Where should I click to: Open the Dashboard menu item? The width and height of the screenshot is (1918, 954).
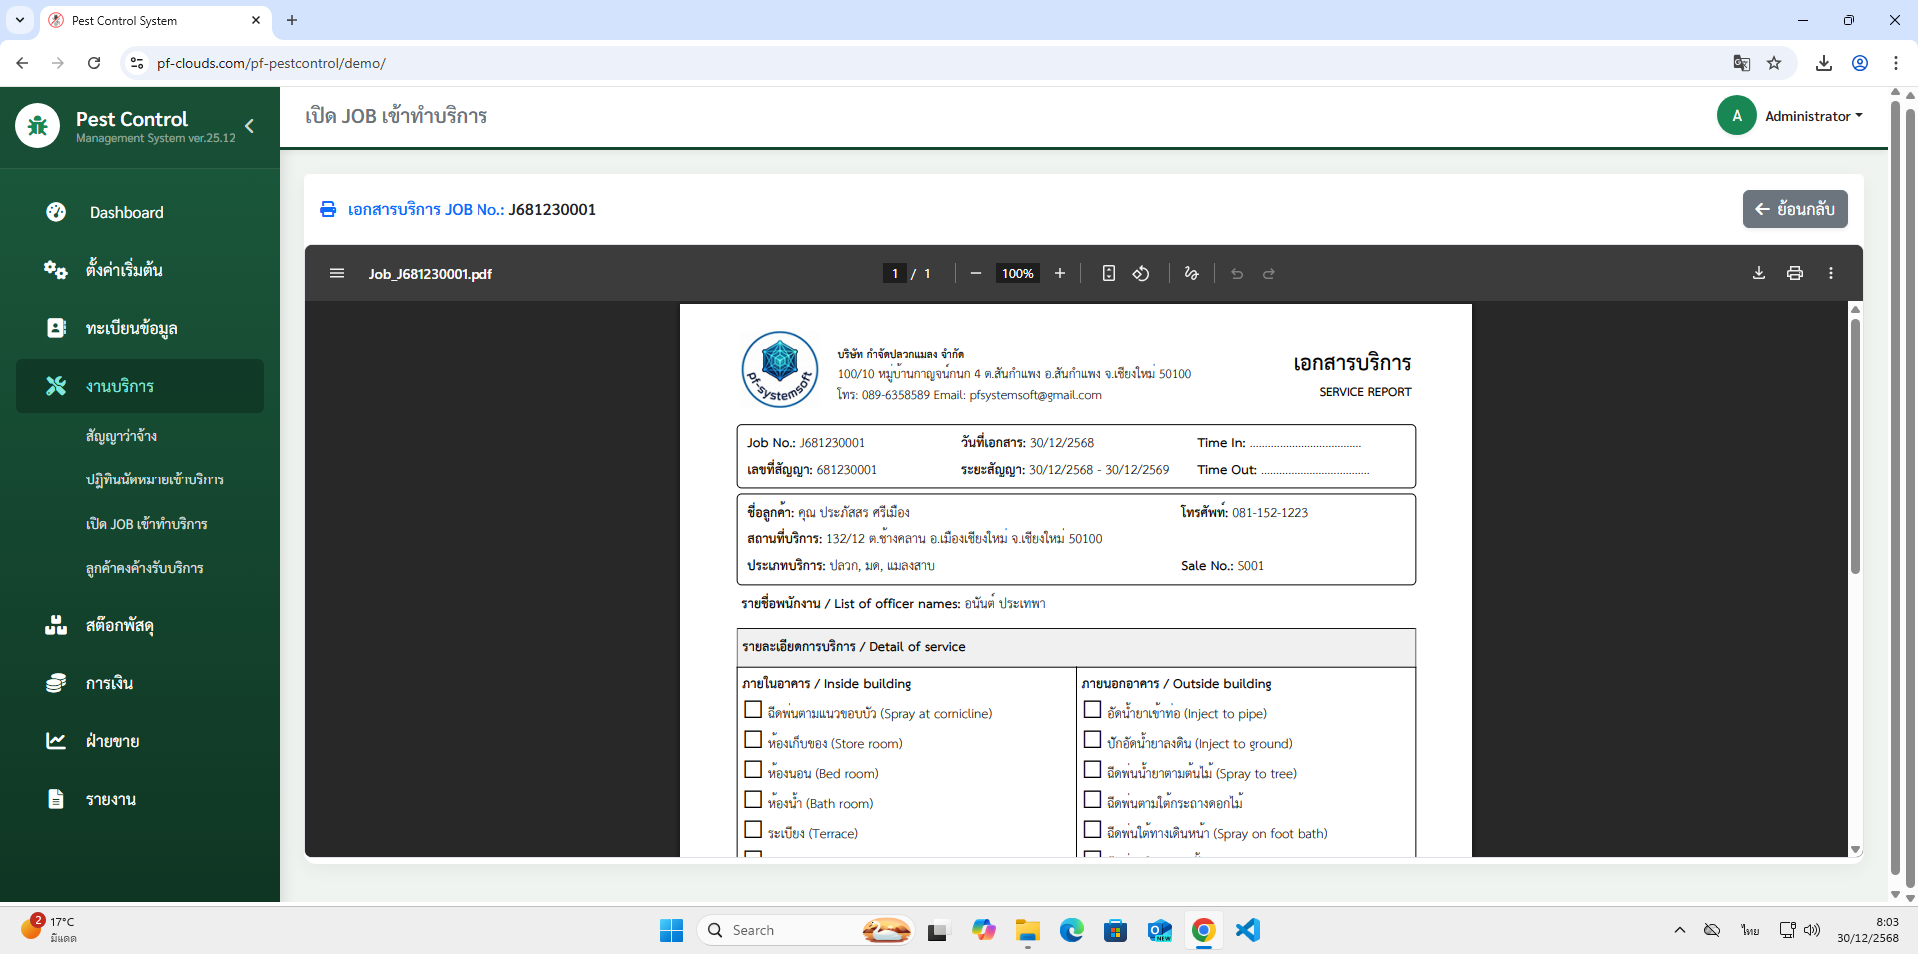pyautogui.click(x=126, y=213)
